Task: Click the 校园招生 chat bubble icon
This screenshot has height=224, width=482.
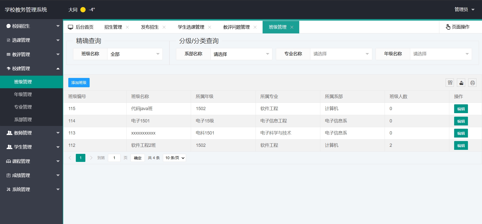Action: click(8, 26)
